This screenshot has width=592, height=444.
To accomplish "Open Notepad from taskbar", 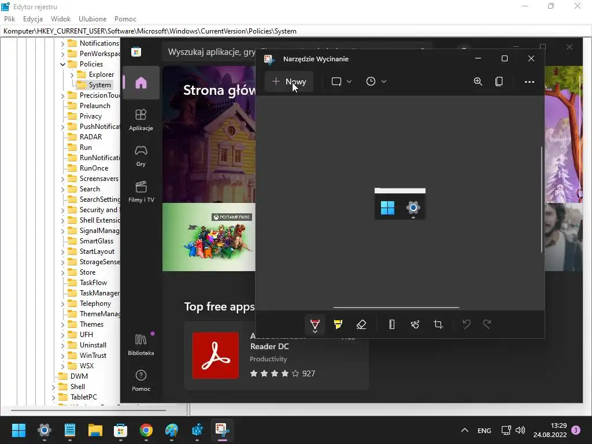I will tap(70, 430).
